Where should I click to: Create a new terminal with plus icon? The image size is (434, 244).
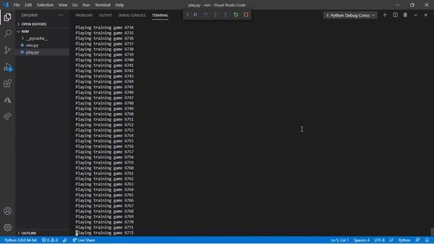tap(384, 15)
